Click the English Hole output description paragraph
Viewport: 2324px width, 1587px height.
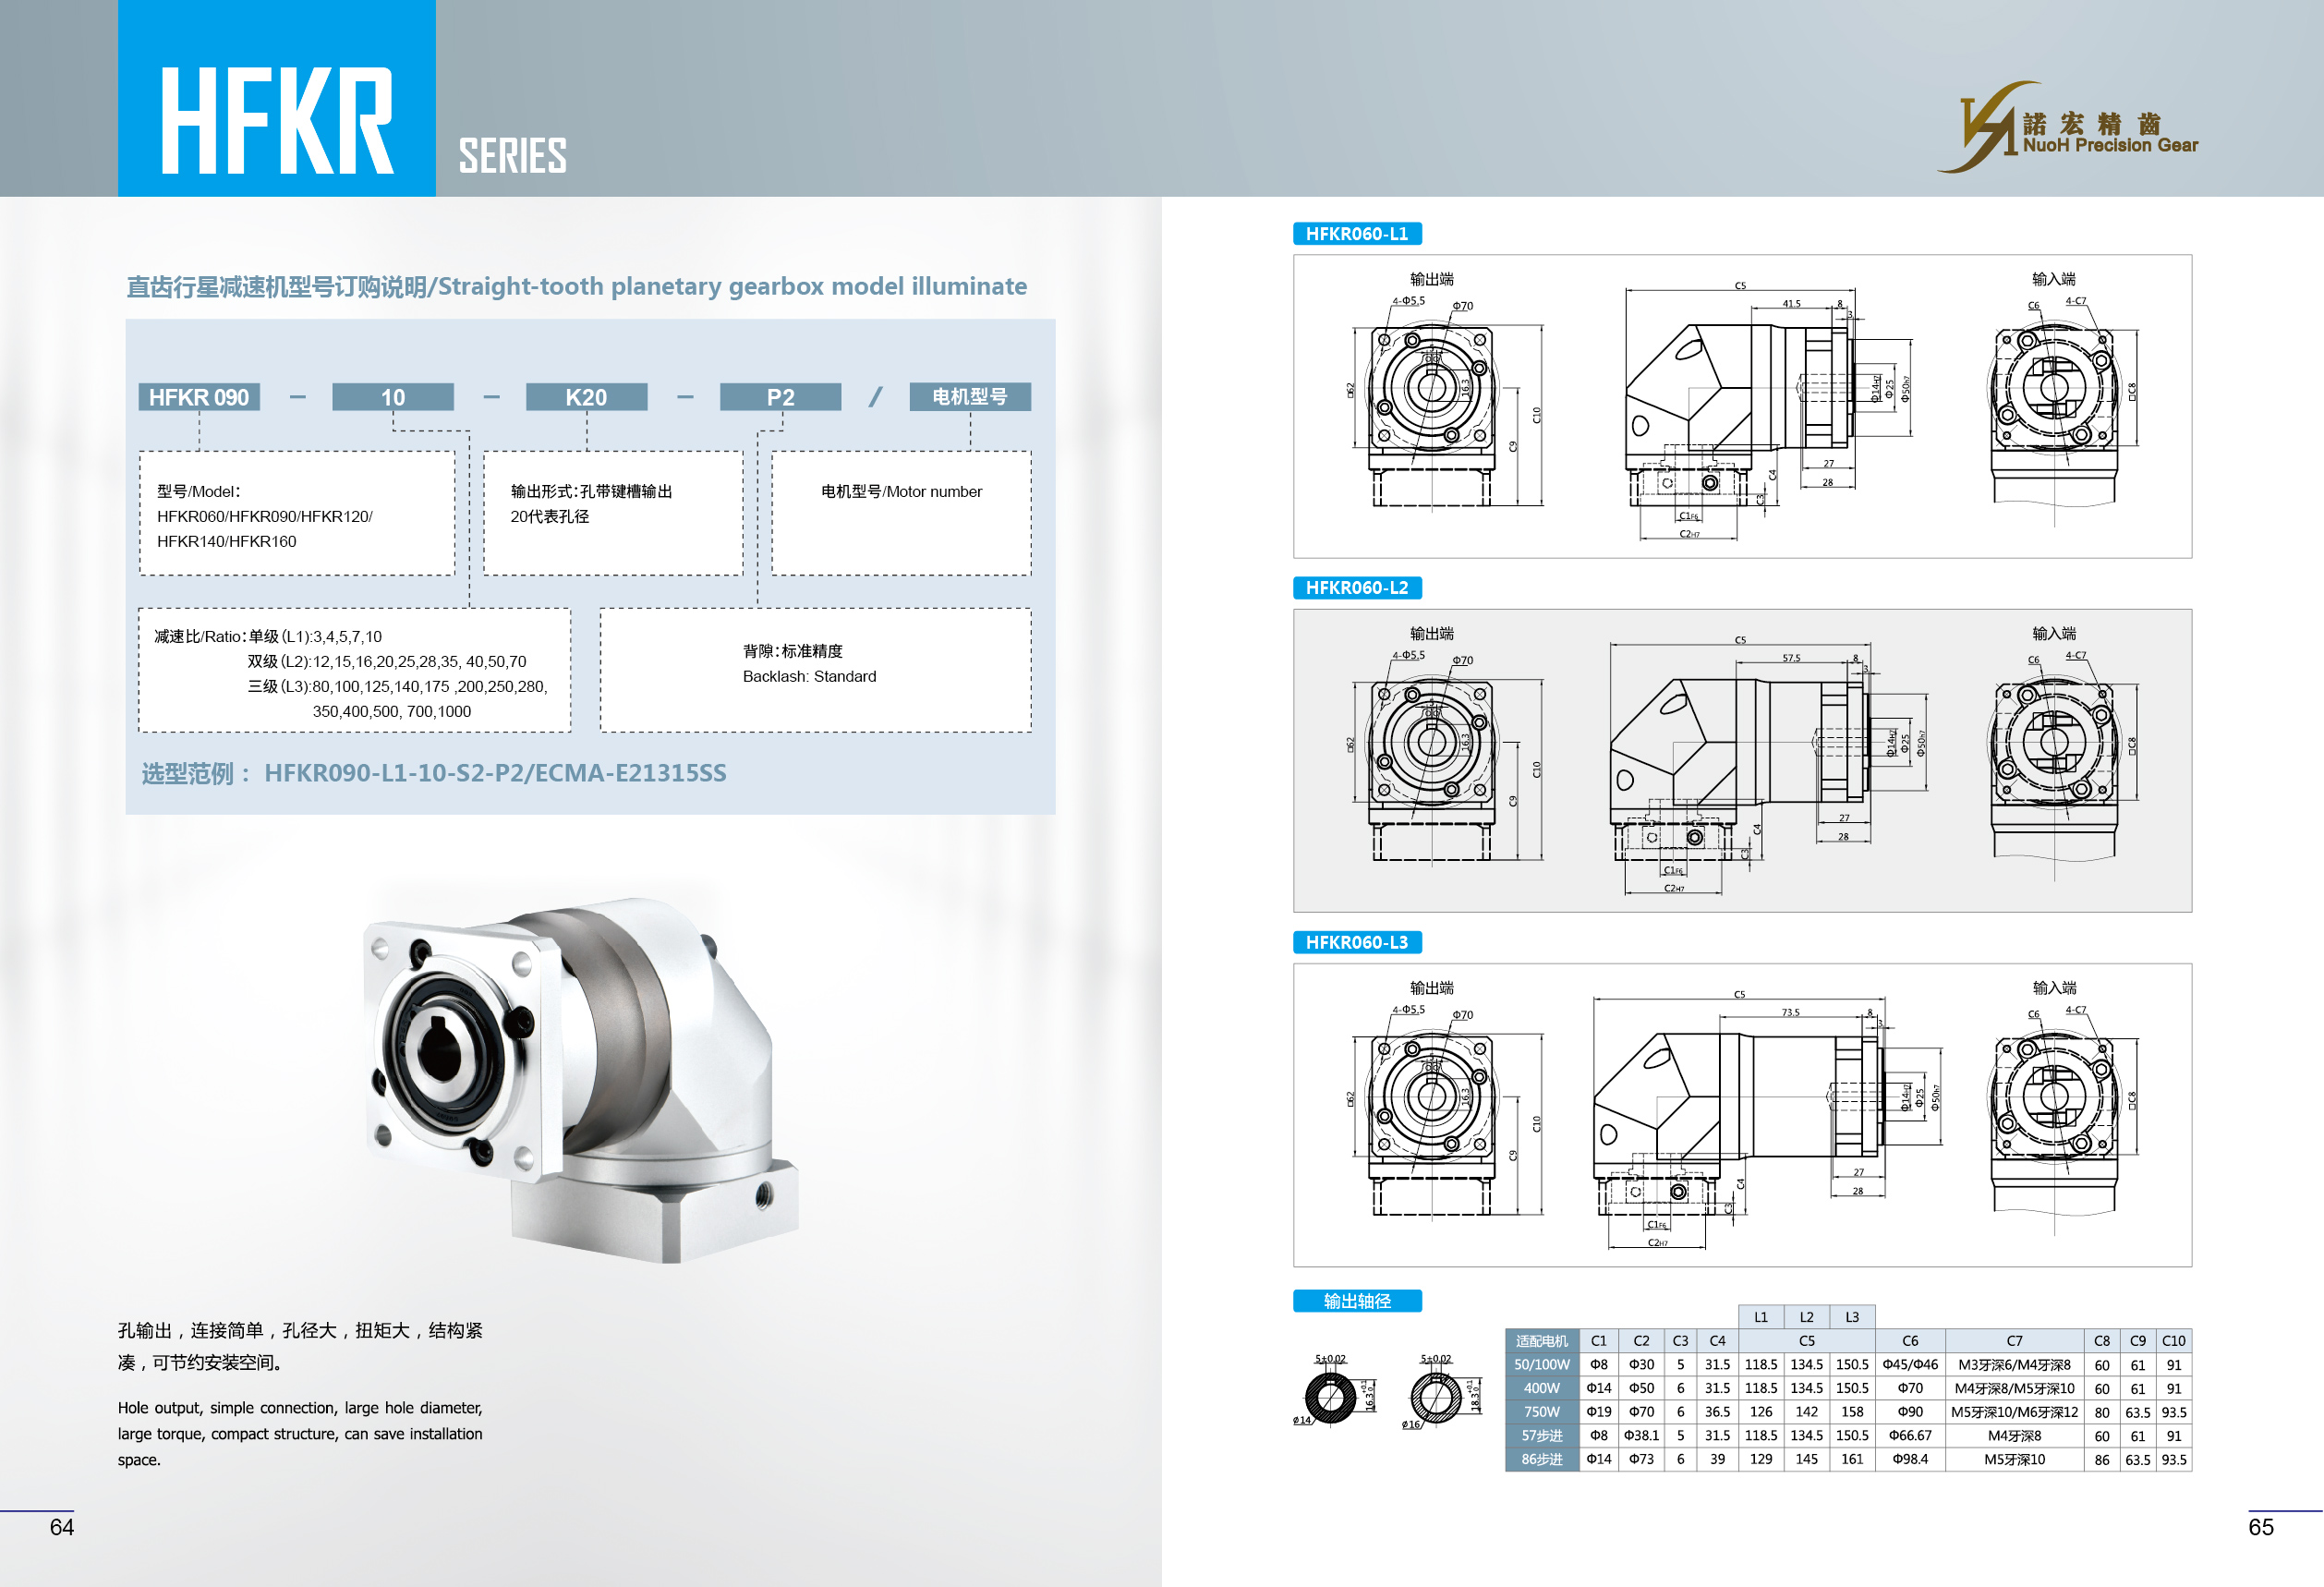300,1433
